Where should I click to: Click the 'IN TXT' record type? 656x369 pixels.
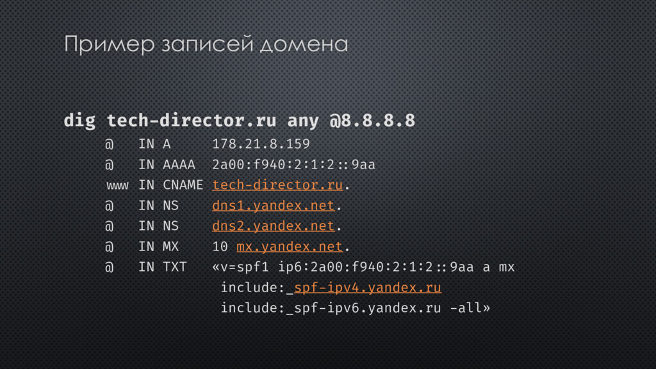point(163,267)
